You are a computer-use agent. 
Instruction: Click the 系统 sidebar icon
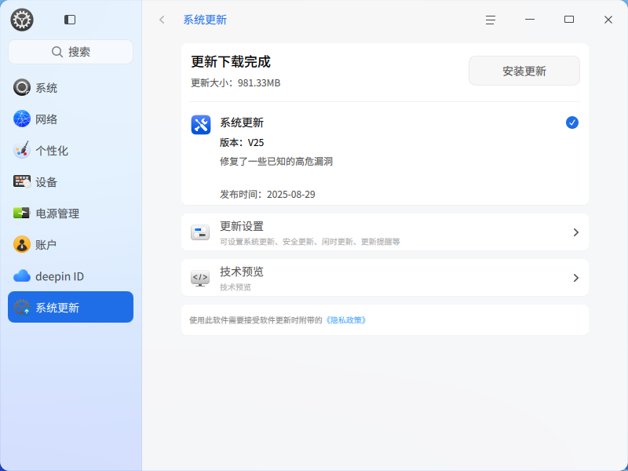22,87
